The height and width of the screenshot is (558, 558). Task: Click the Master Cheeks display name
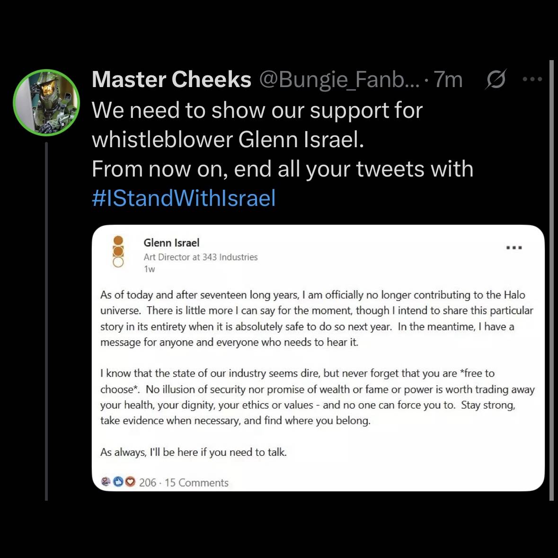click(171, 79)
